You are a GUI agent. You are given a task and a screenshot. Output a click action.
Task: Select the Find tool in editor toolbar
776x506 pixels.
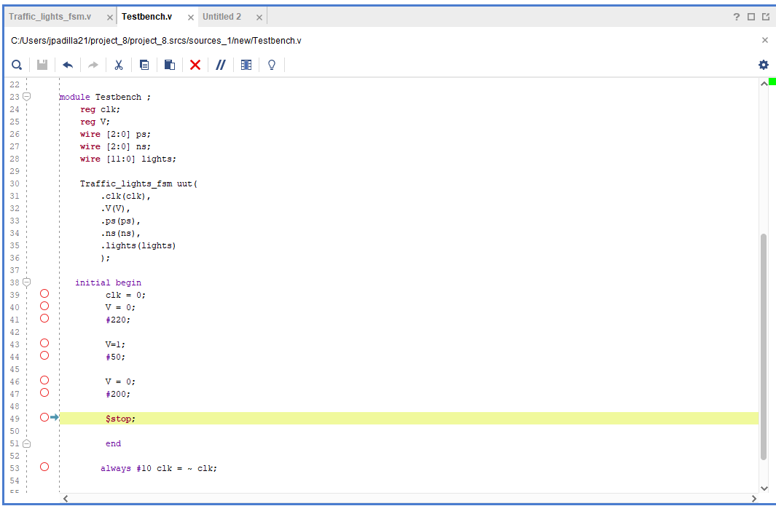[x=16, y=65]
